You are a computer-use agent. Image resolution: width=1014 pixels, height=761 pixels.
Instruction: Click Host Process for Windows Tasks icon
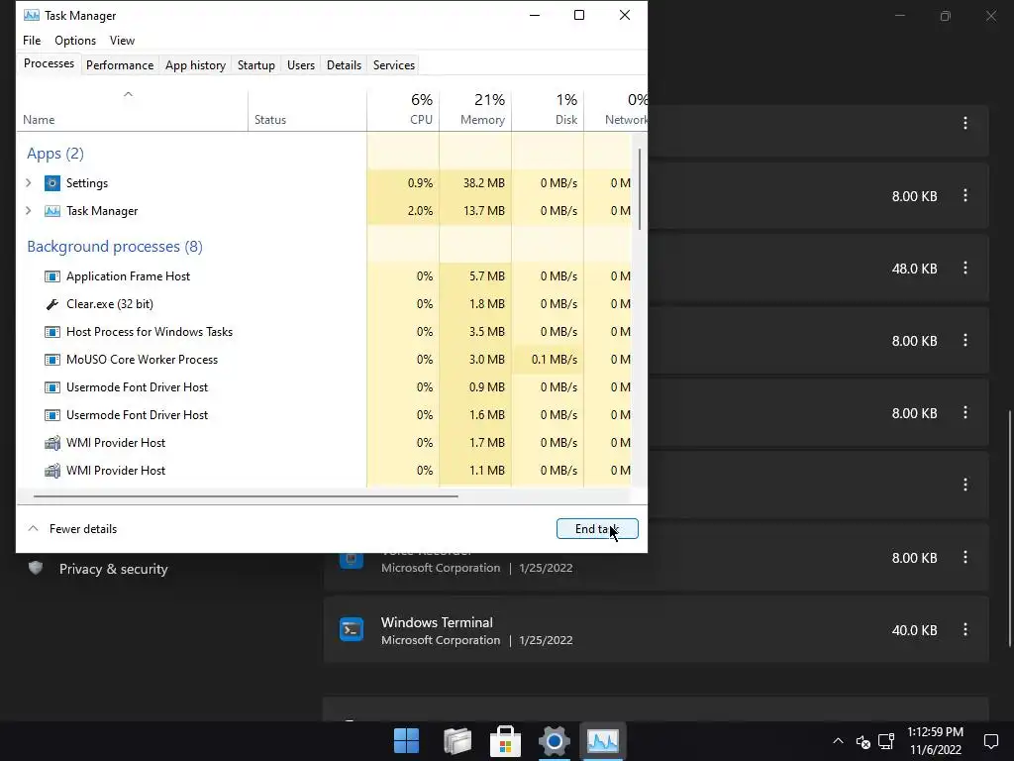pyautogui.click(x=52, y=332)
